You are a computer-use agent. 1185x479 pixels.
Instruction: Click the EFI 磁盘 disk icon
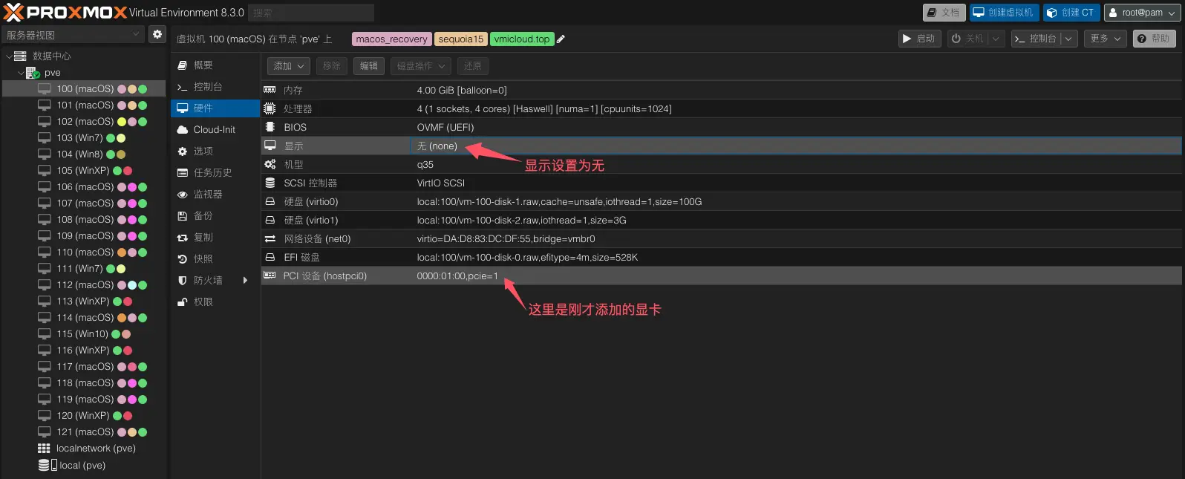270,257
